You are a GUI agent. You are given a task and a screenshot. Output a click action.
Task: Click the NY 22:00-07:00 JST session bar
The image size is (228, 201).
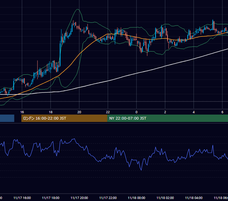coord(168,118)
